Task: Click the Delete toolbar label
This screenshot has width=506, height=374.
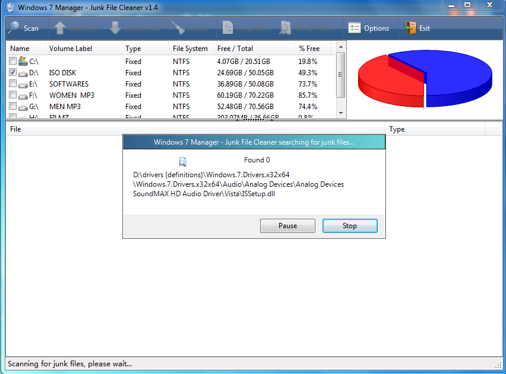Action: 197,28
